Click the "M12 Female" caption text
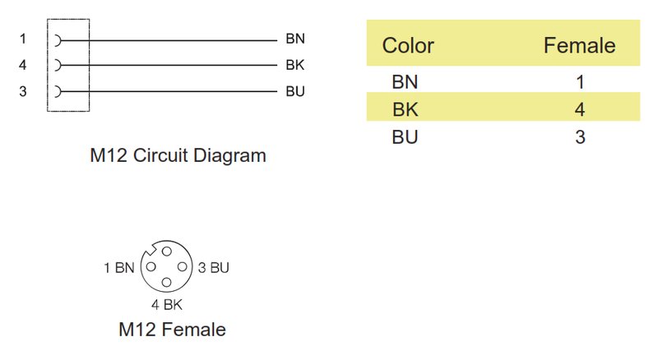The height and width of the screenshot is (360, 658). coord(172,330)
